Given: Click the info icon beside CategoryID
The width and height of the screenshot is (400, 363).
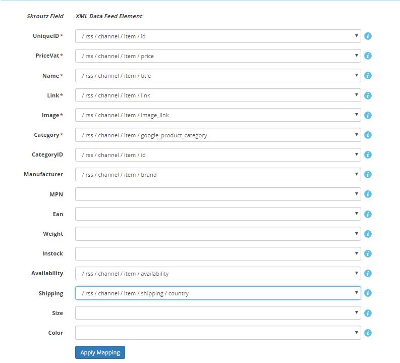Looking at the screenshot, I should [x=368, y=154].
